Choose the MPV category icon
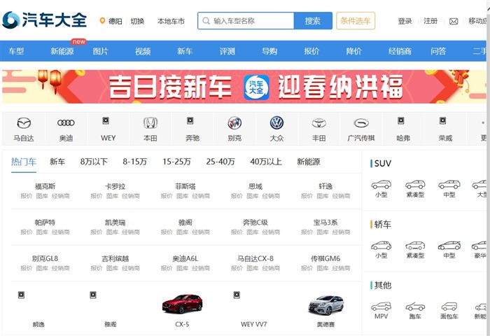 click(381, 307)
